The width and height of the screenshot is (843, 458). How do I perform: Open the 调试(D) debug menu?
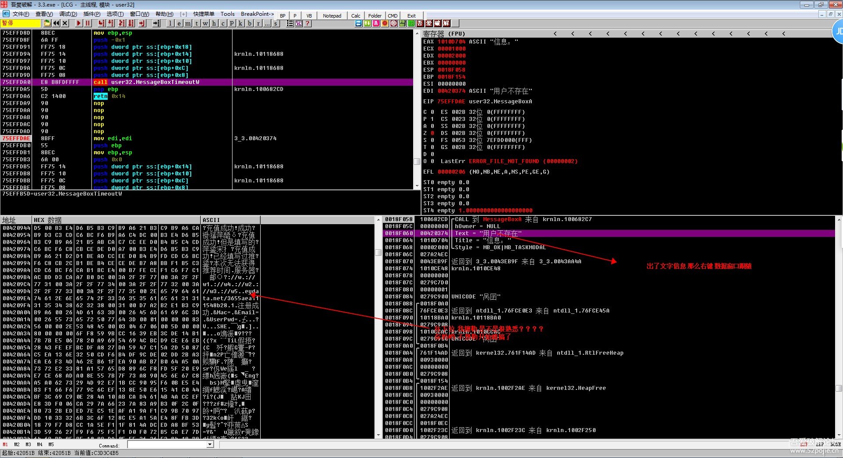tap(68, 14)
